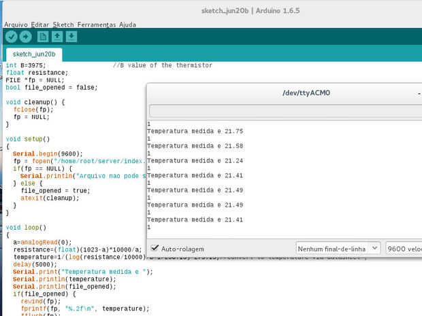
Task: Click the 'a=analogRead(0);' line
Action: pos(42,243)
